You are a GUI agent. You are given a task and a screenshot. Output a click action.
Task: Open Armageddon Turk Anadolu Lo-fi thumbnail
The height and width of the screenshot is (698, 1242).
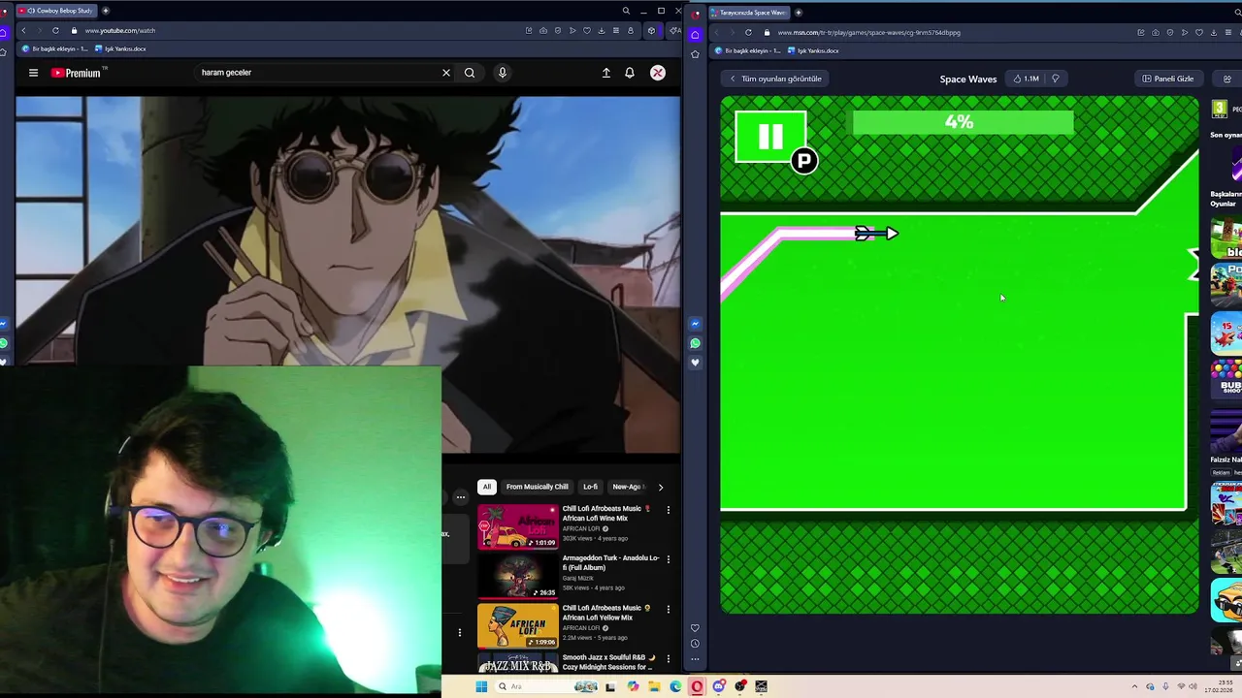(x=518, y=576)
